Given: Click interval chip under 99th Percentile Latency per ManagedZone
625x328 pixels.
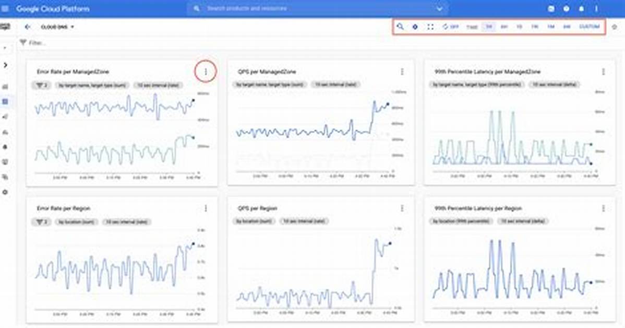Looking at the screenshot, I should pyautogui.click(x=555, y=84).
